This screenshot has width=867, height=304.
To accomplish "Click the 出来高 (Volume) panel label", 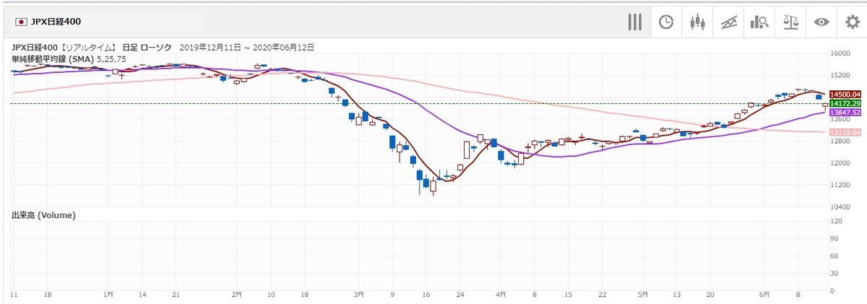I will click(x=43, y=215).
